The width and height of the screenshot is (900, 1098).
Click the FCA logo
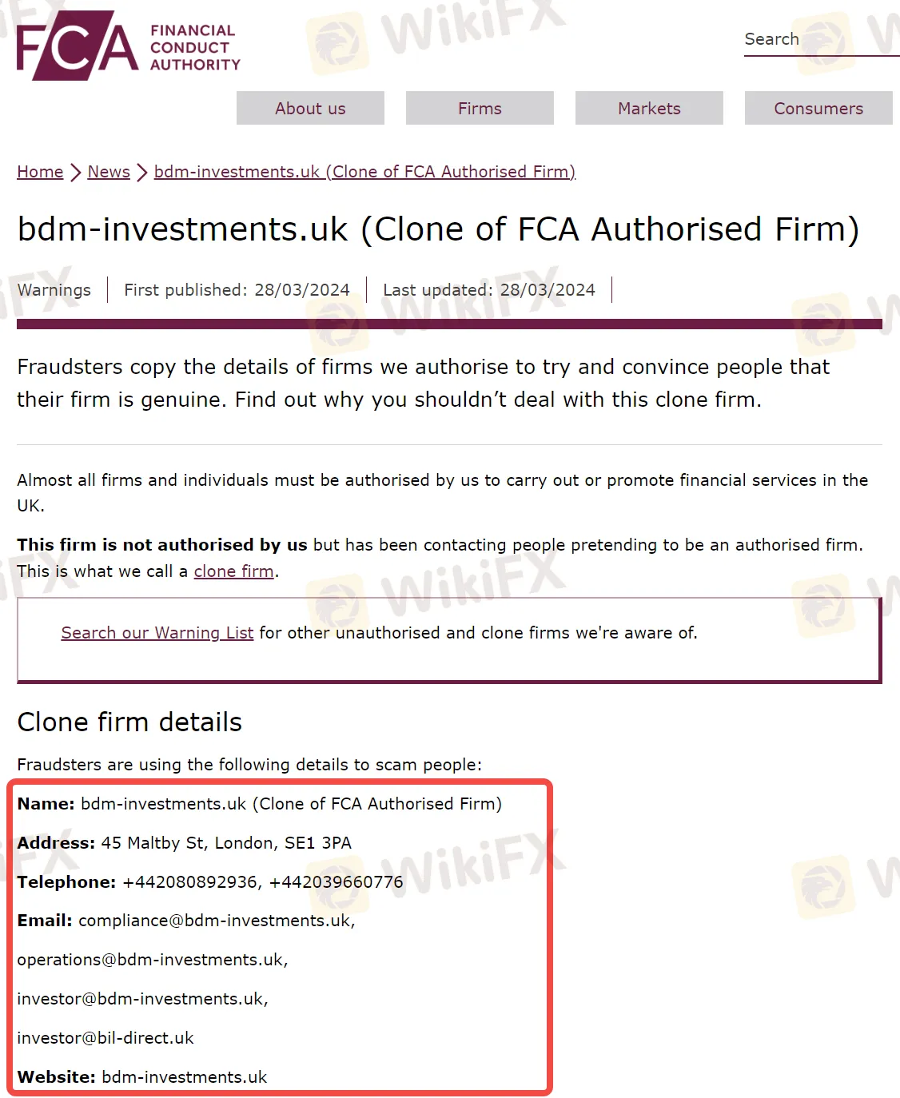pos(128,46)
